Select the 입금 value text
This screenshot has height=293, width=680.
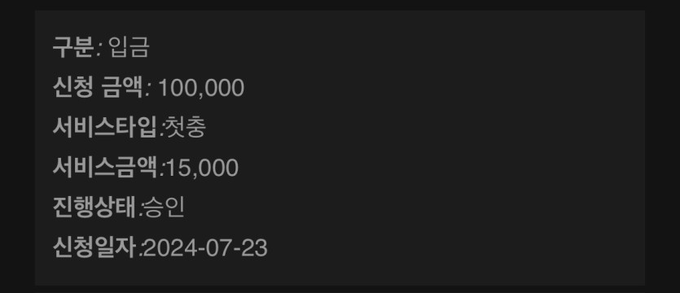(x=129, y=47)
